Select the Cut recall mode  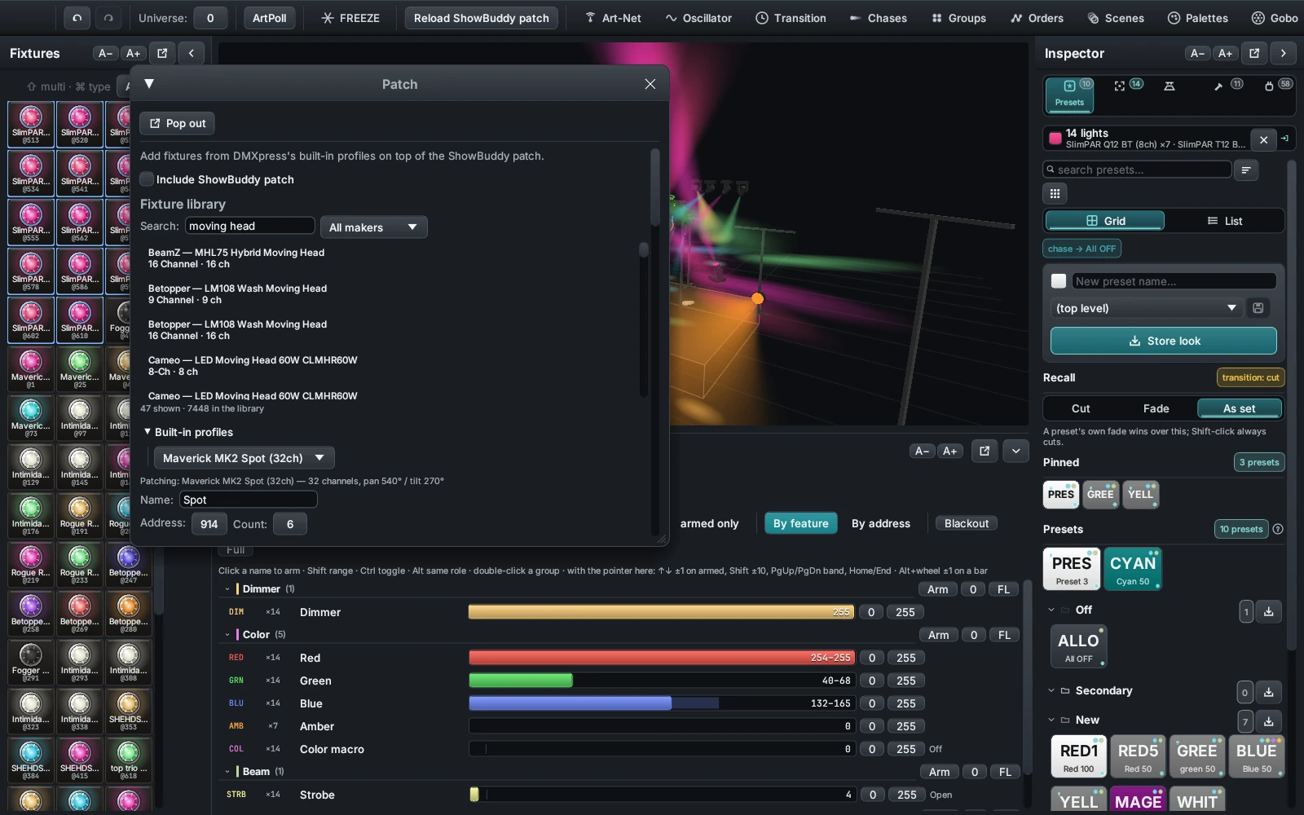pos(1081,408)
